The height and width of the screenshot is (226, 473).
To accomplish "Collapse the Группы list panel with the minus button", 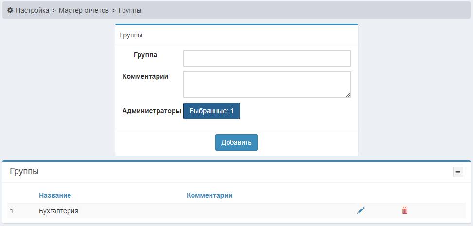I will (x=458, y=172).
